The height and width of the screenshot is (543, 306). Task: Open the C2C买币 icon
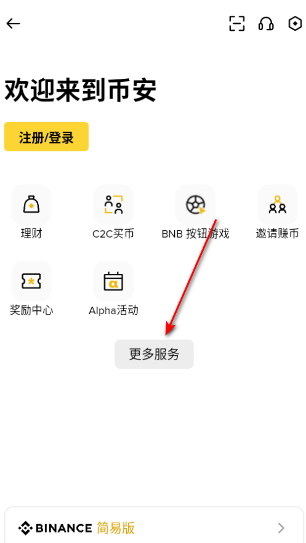click(x=113, y=204)
